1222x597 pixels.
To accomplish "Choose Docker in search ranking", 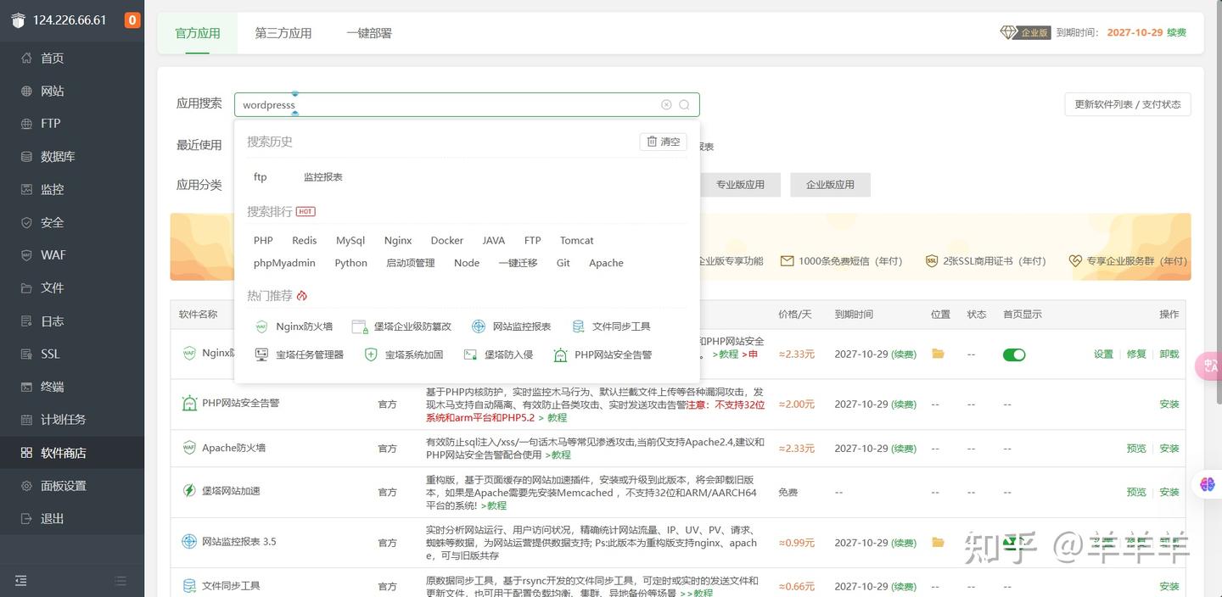I will (447, 241).
